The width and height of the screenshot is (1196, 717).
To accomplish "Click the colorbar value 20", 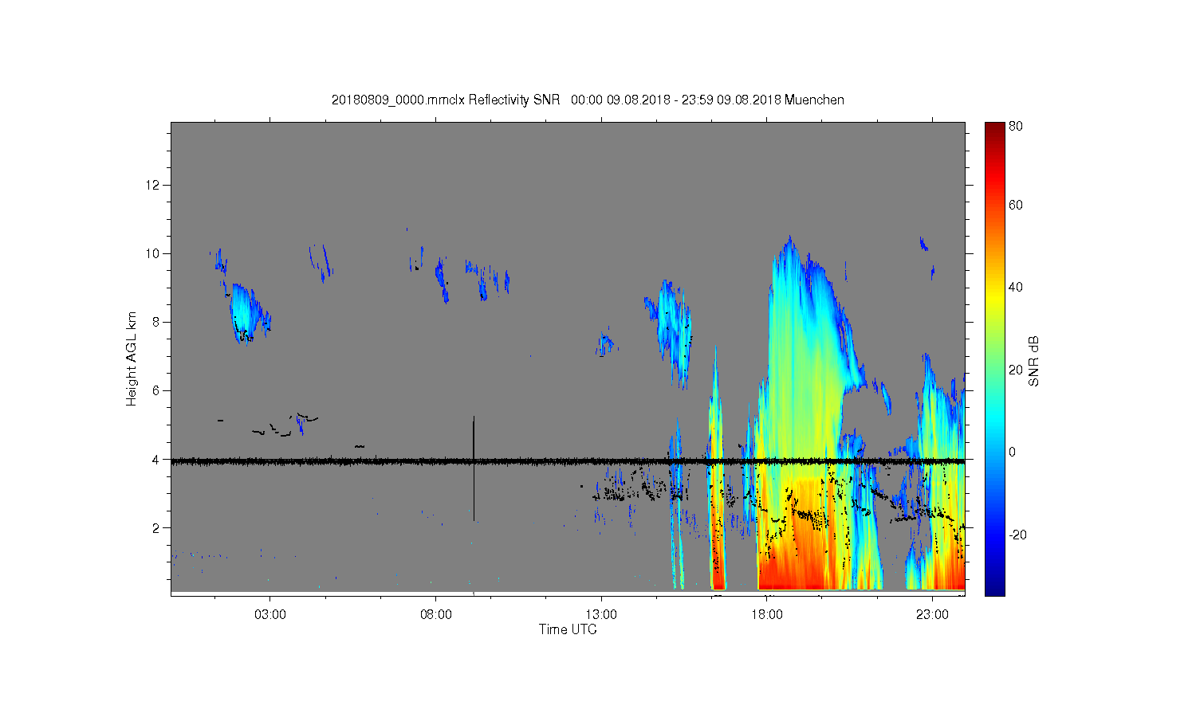I will (1016, 370).
